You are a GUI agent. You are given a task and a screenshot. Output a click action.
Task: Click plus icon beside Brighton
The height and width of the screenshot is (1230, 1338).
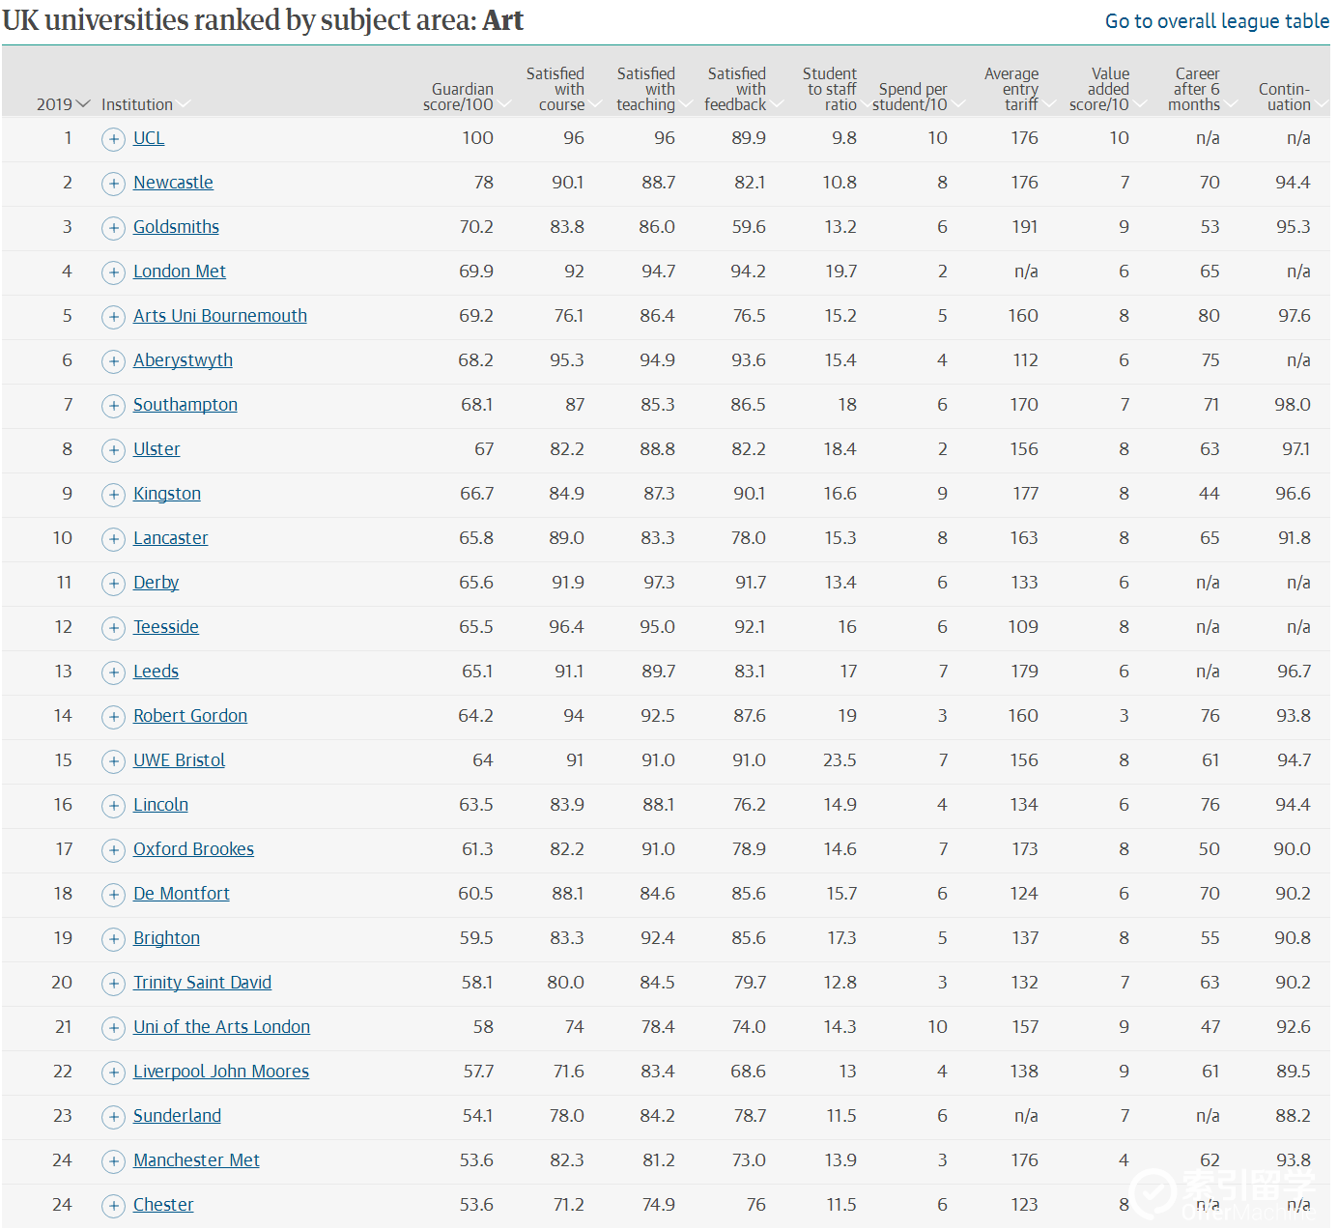click(x=114, y=939)
